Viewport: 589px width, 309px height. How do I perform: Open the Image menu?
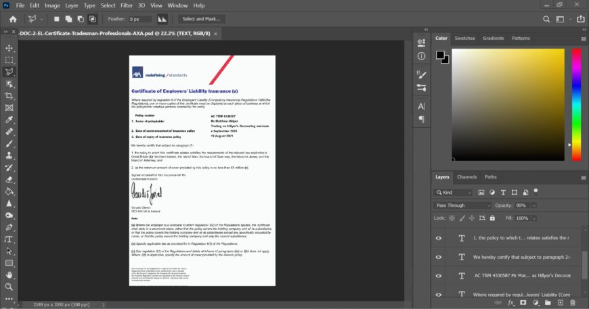pyautogui.click(x=52, y=5)
